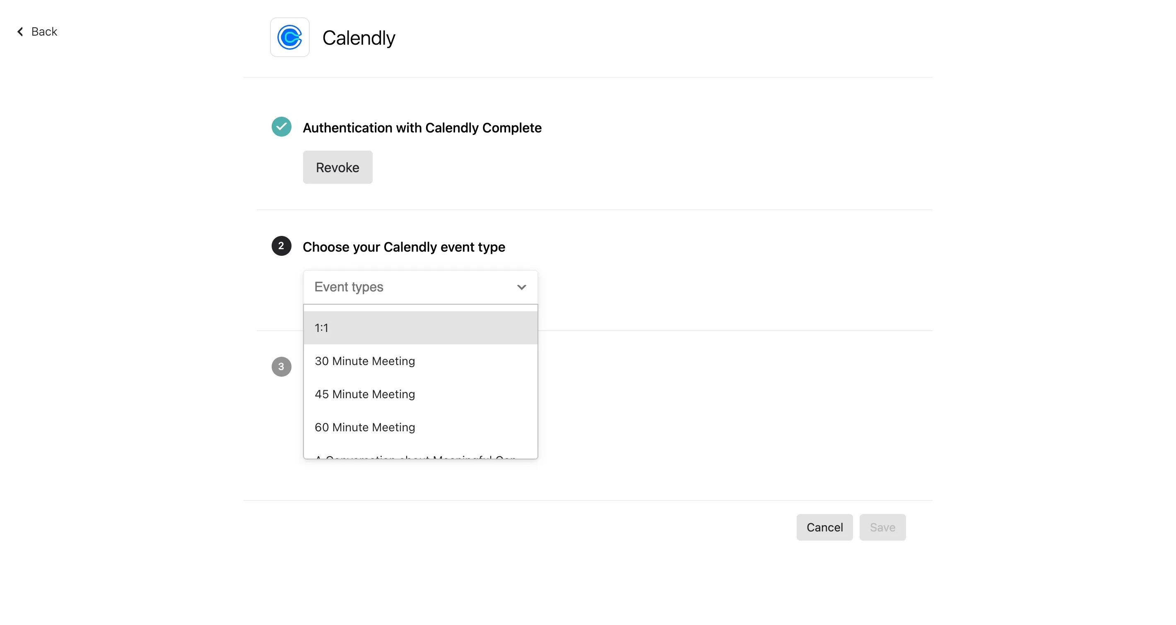Collapse the Event types dropdown chevron
This screenshot has height=625, width=1176.
pyautogui.click(x=521, y=287)
